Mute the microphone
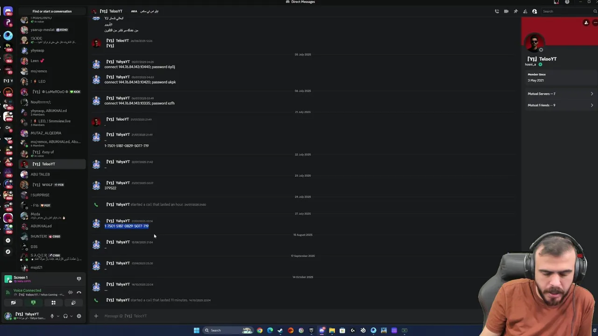Image resolution: width=598 pixels, height=336 pixels. tap(52, 316)
